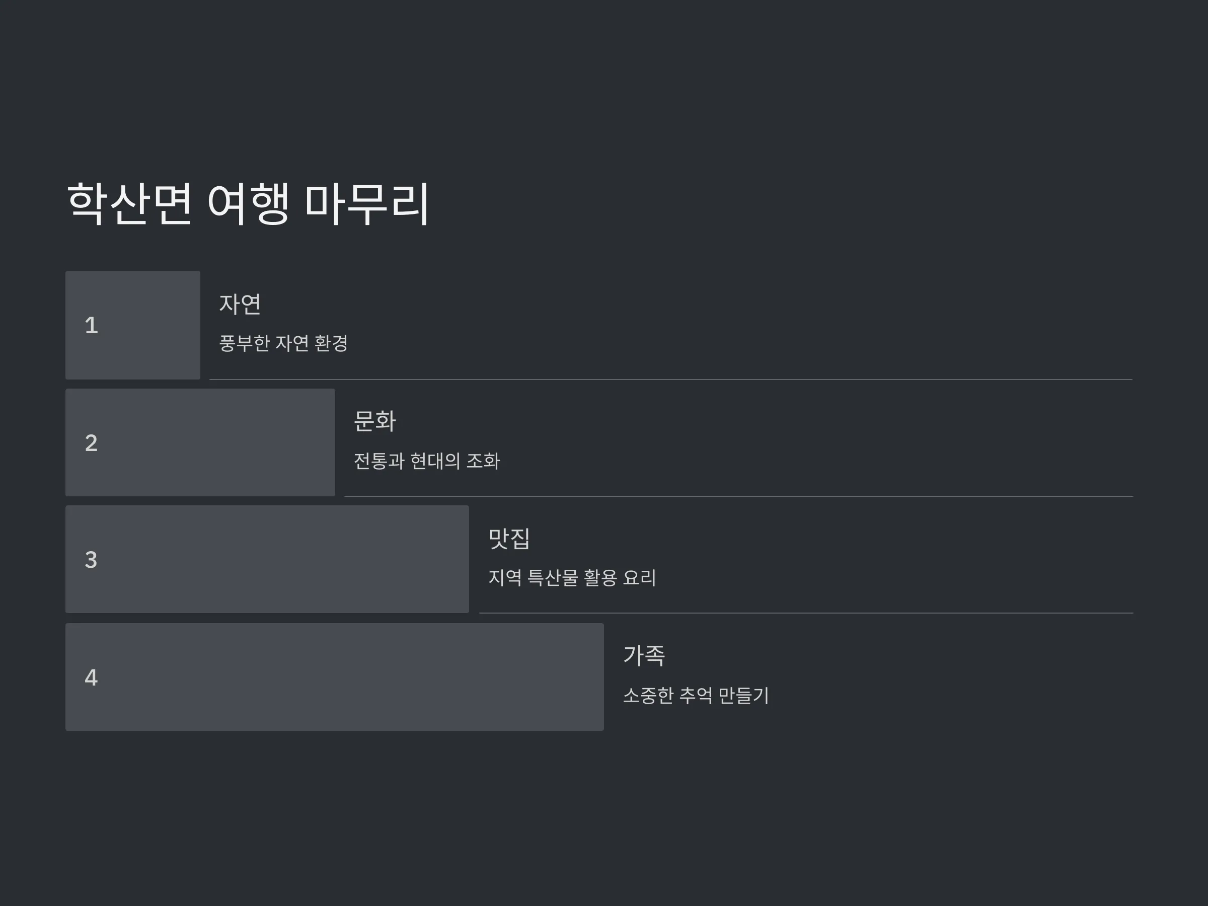The image size is (1208, 906).
Task: Click the number 3 label
Action: 91,560
